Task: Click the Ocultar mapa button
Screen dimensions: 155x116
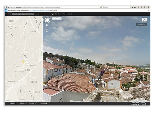Action: pos(141,25)
